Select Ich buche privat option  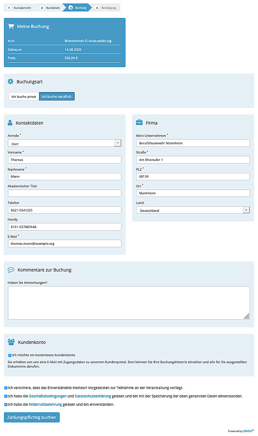24,96
